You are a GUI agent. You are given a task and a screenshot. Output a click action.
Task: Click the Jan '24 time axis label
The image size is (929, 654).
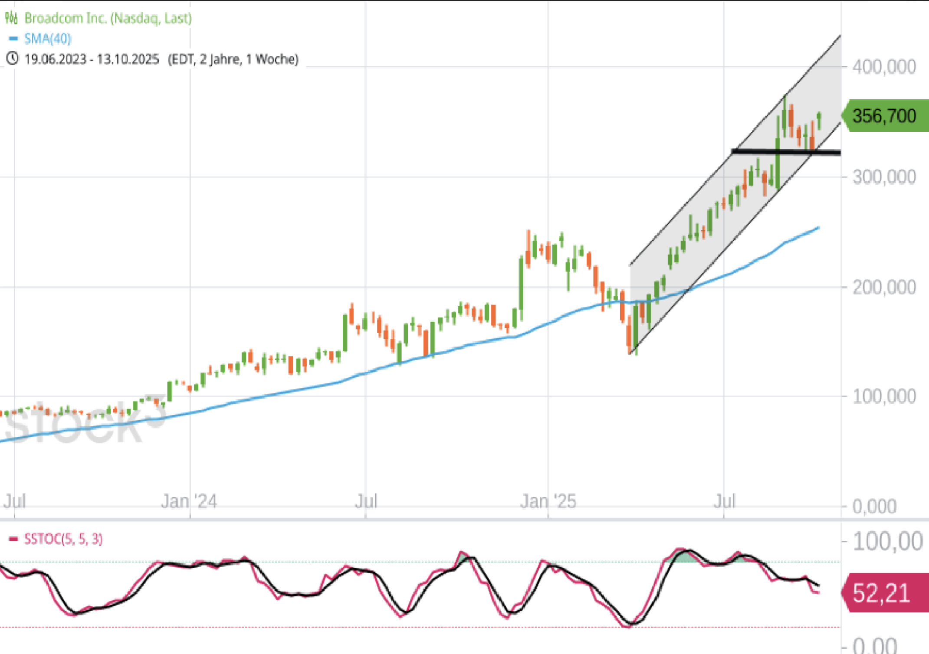(189, 502)
